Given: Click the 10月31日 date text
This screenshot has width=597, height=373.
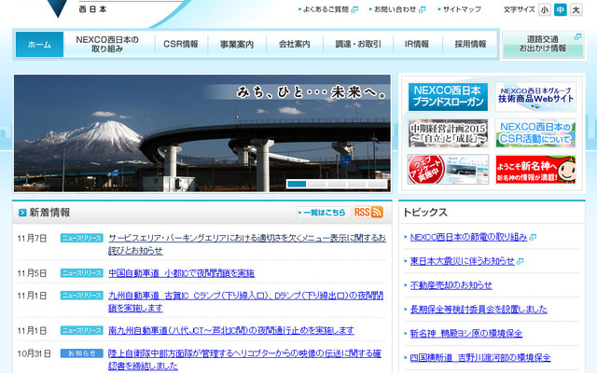Looking at the screenshot, I should point(35,354).
